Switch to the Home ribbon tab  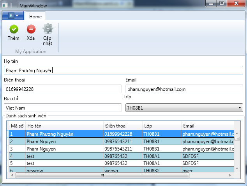click(x=35, y=17)
